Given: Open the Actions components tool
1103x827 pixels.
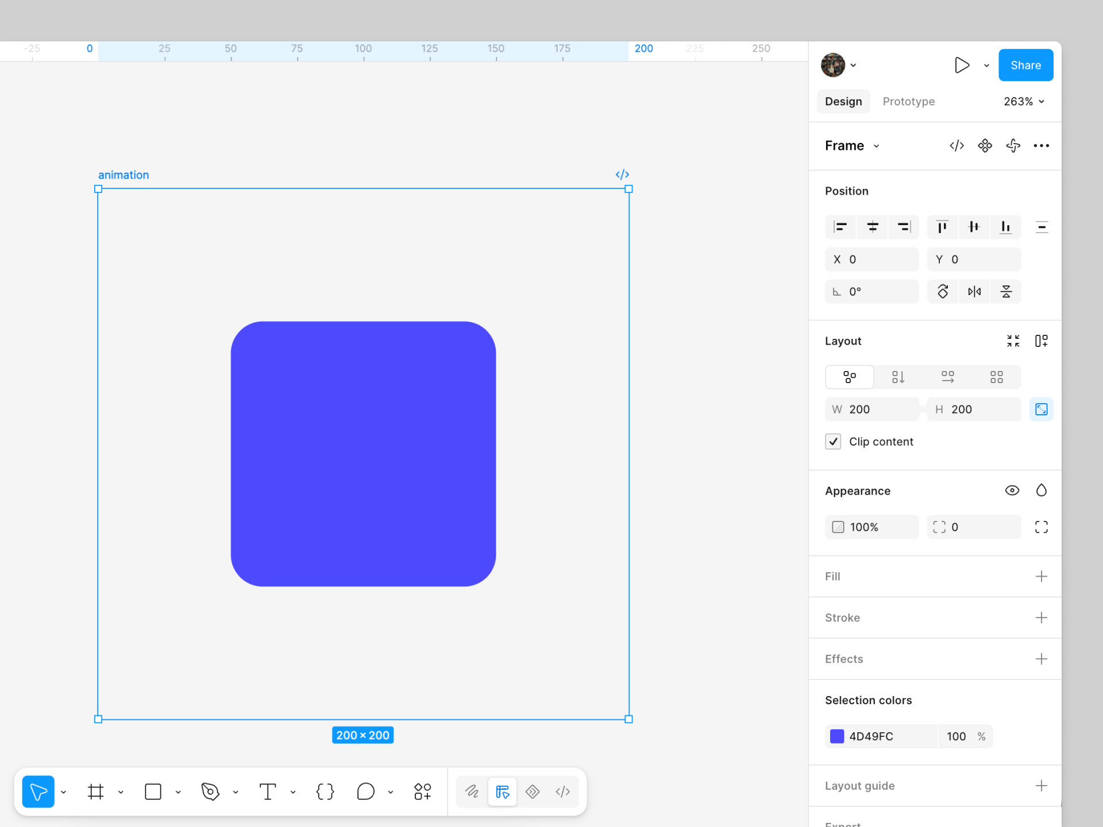Looking at the screenshot, I should 423,792.
